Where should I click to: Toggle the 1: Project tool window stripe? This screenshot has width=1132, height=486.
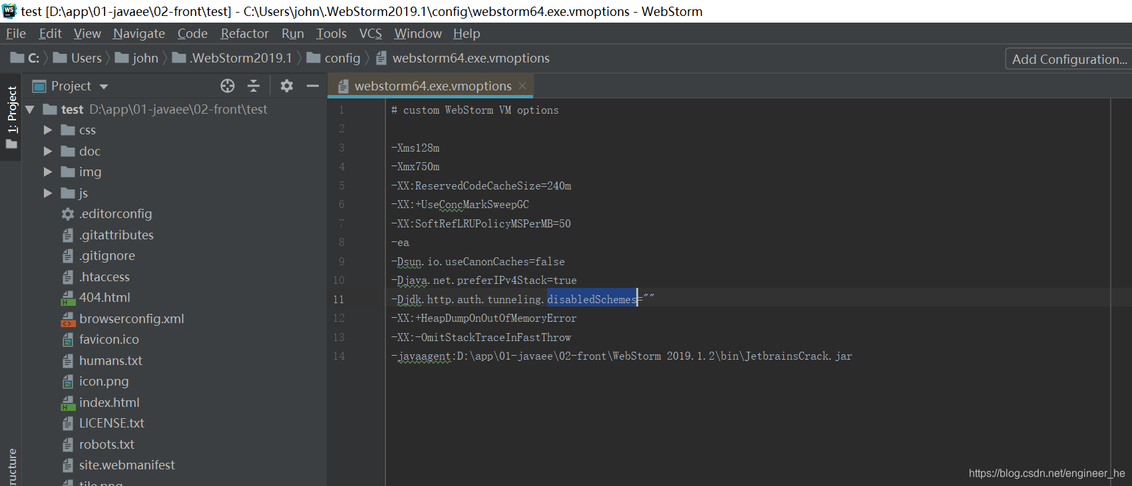point(11,118)
